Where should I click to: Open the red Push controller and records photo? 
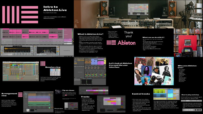pyautogui.click(x=188, y=43)
